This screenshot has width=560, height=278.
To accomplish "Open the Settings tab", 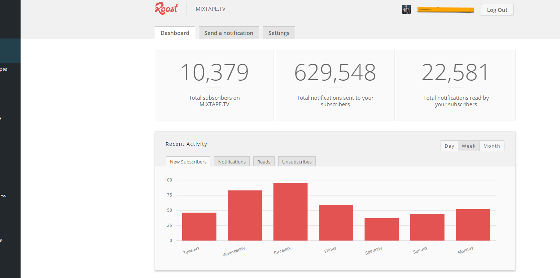I will point(279,33).
